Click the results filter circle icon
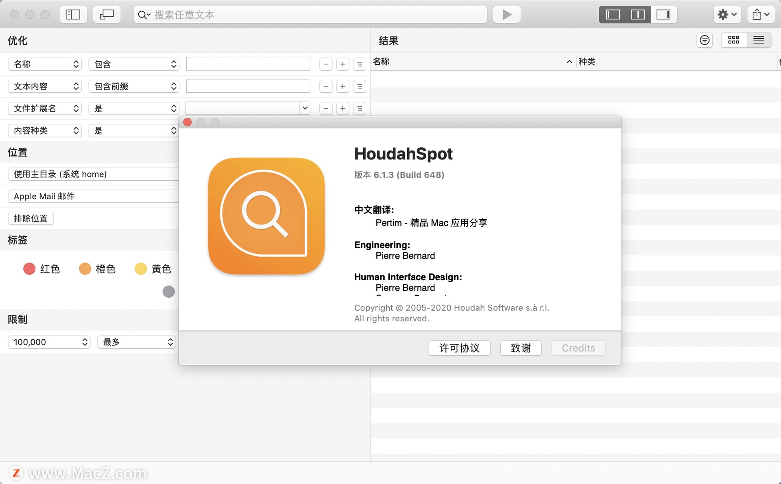Screen dimensions: 781x484 point(705,40)
